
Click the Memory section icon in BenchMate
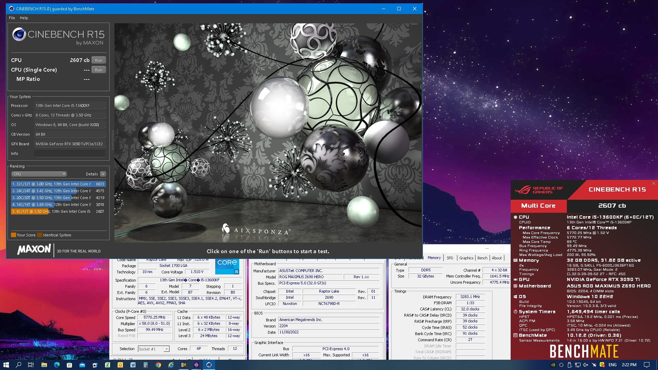[515, 260]
